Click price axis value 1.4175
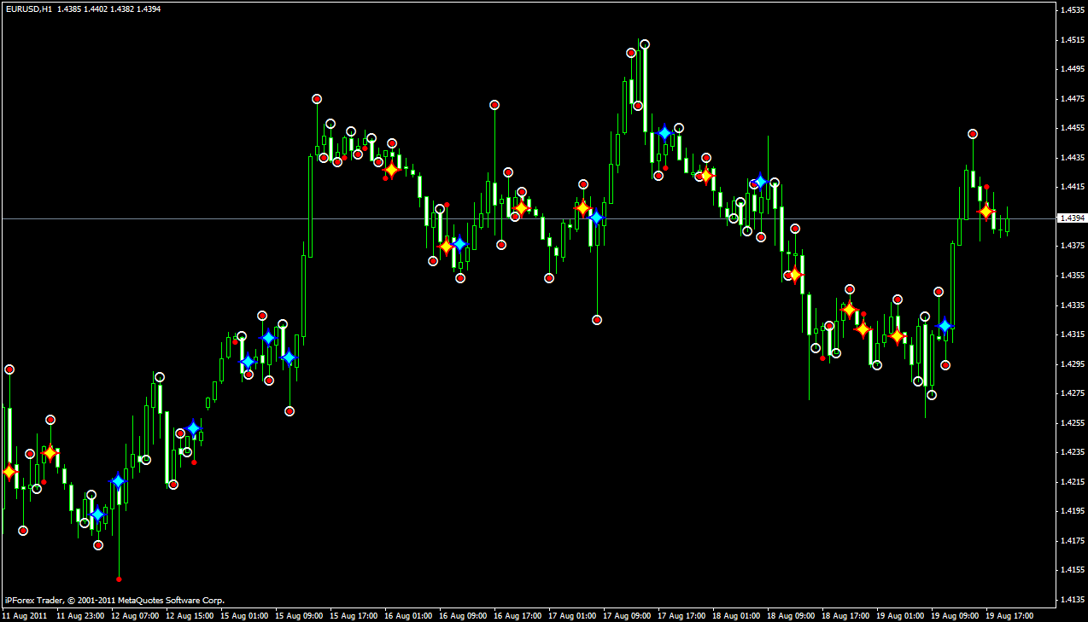The height and width of the screenshot is (622, 1088). pyautogui.click(x=1072, y=541)
